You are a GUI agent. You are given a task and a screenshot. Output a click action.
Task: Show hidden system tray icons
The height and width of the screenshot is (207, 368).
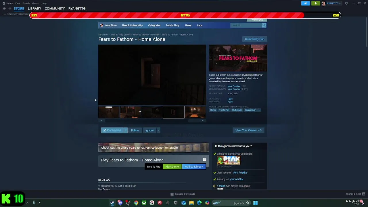coord(40,203)
